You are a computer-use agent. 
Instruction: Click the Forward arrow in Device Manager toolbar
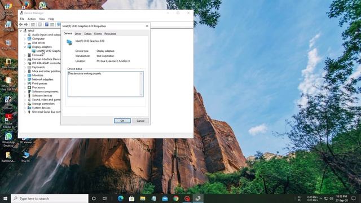26,24
